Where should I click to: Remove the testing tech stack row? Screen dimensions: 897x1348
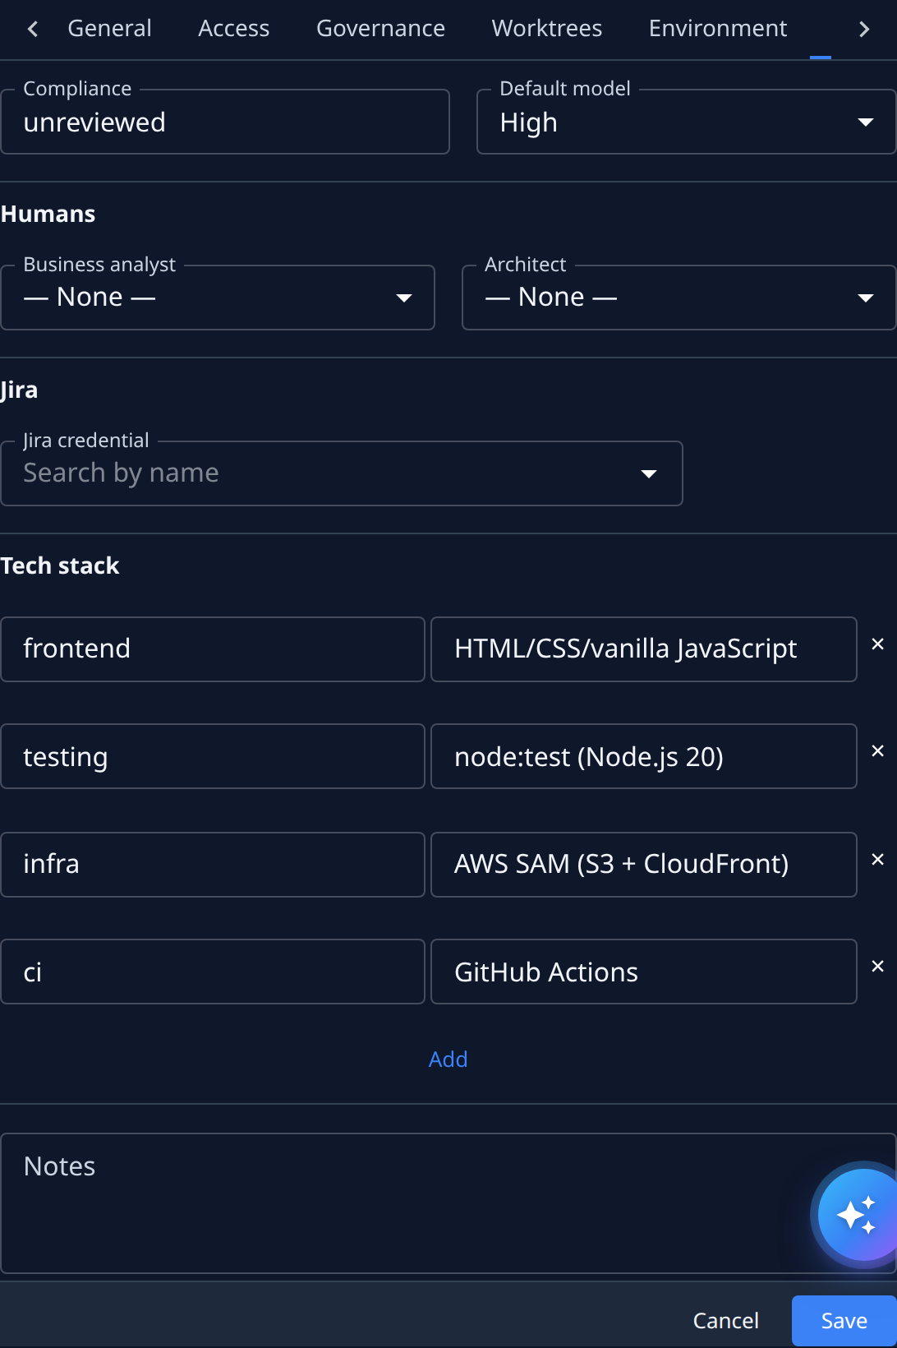tap(877, 751)
